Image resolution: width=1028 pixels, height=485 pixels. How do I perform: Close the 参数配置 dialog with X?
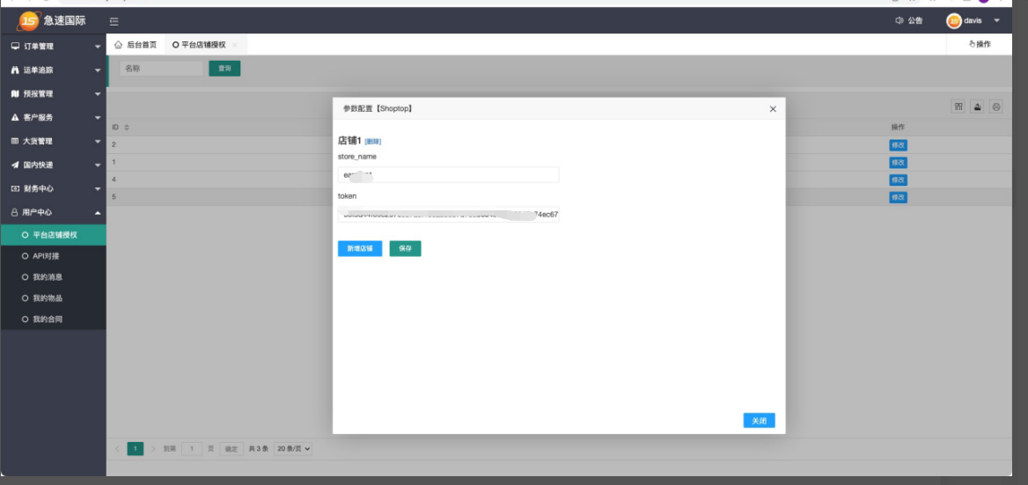[x=773, y=109]
